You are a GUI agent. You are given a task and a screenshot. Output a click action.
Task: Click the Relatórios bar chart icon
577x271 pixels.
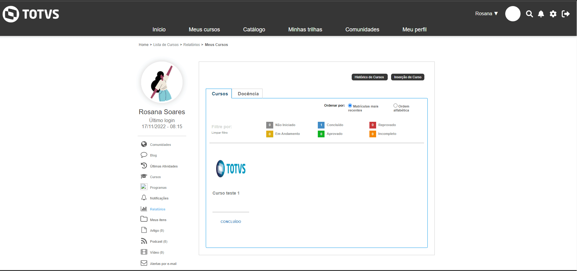[x=144, y=209]
